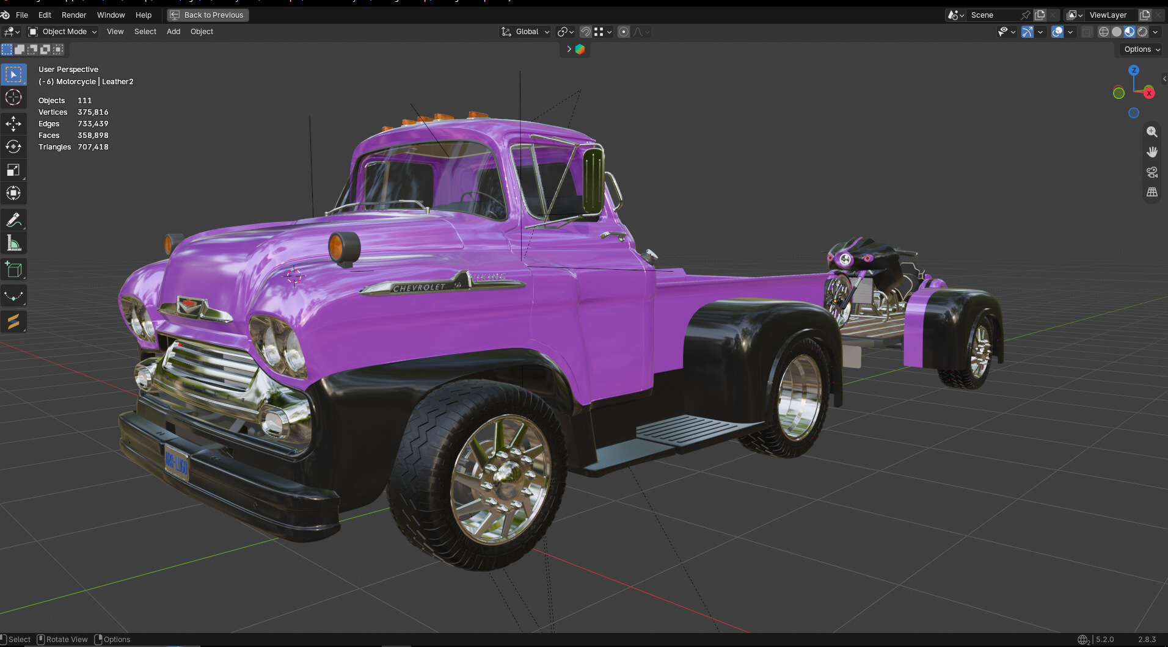The height and width of the screenshot is (647, 1168).
Task: Set selection mode to Intersect
Action: pyautogui.click(x=58, y=49)
